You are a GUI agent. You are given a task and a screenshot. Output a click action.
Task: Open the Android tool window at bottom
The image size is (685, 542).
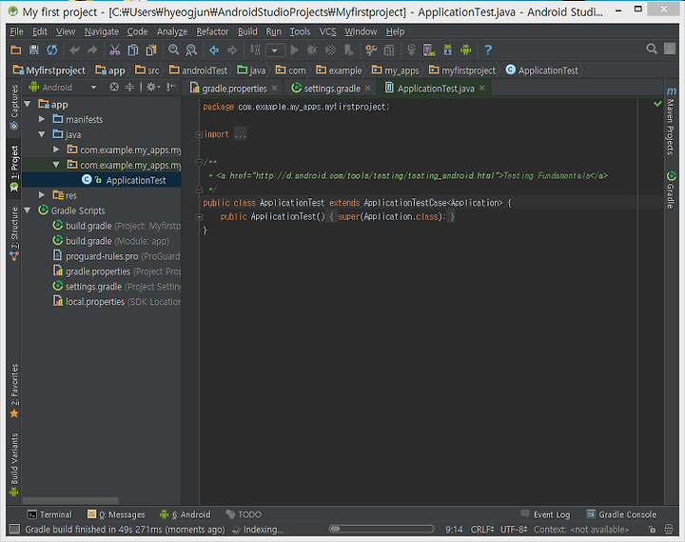[186, 514]
